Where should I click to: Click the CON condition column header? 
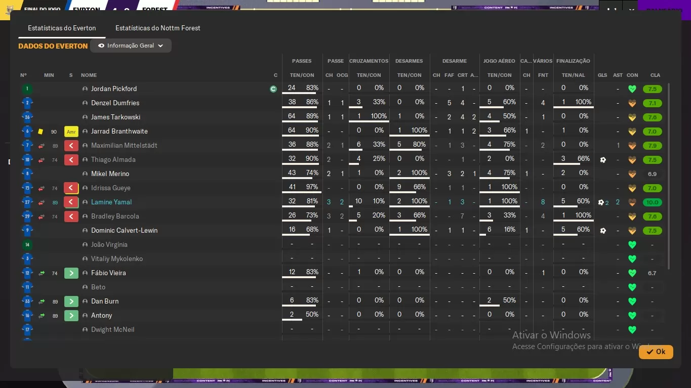(x=632, y=75)
